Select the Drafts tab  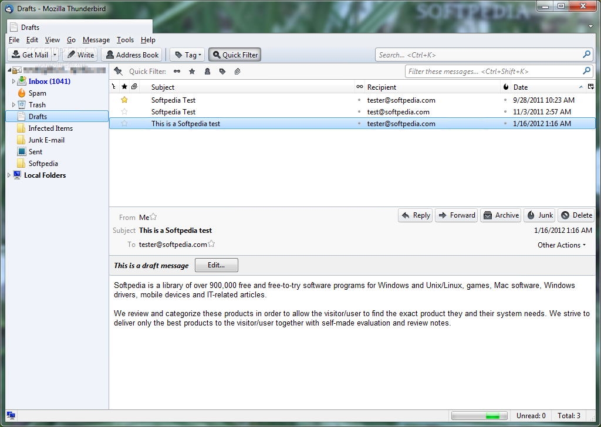tap(80, 27)
